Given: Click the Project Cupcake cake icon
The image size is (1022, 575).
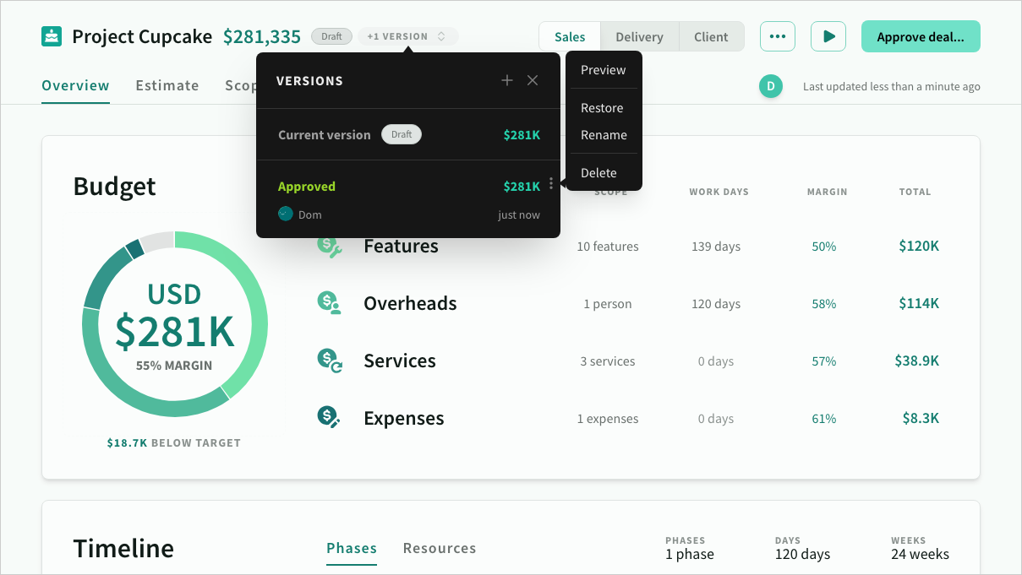Looking at the screenshot, I should (52, 36).
